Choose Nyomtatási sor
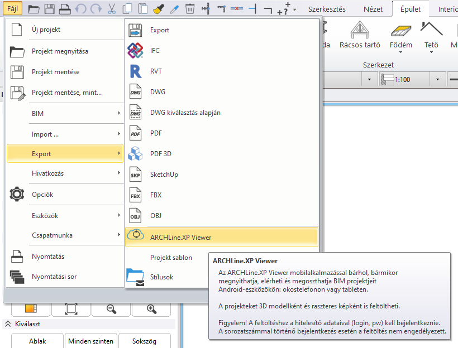The height and width of the screenshot is (348, 458). tap(65, 277)
